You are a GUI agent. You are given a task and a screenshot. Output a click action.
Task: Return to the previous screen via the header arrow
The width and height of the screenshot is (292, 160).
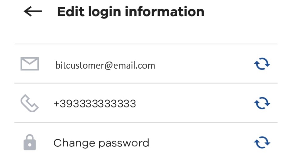click(33, 11)
